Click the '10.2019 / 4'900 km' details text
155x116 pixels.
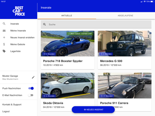(53, 65)
